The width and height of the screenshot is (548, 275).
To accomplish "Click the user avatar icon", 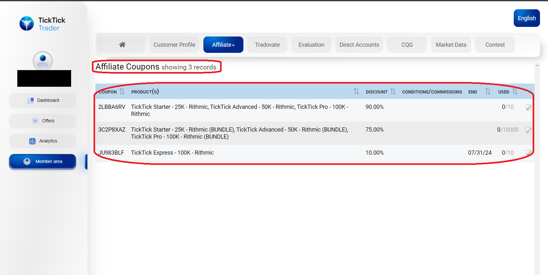I will tap(43, 61).
